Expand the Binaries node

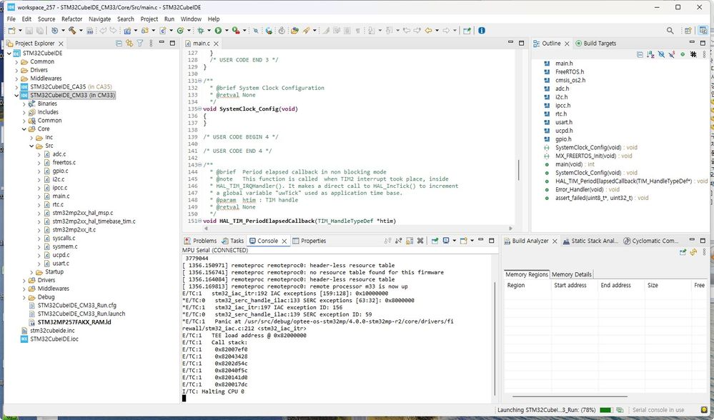(24, 104)
